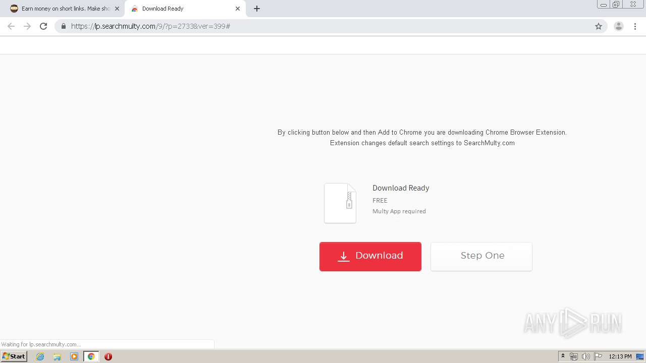This screenshot has width=646, height=363.
Task: Restore down the Chrome window
Action: click(616, 5)
